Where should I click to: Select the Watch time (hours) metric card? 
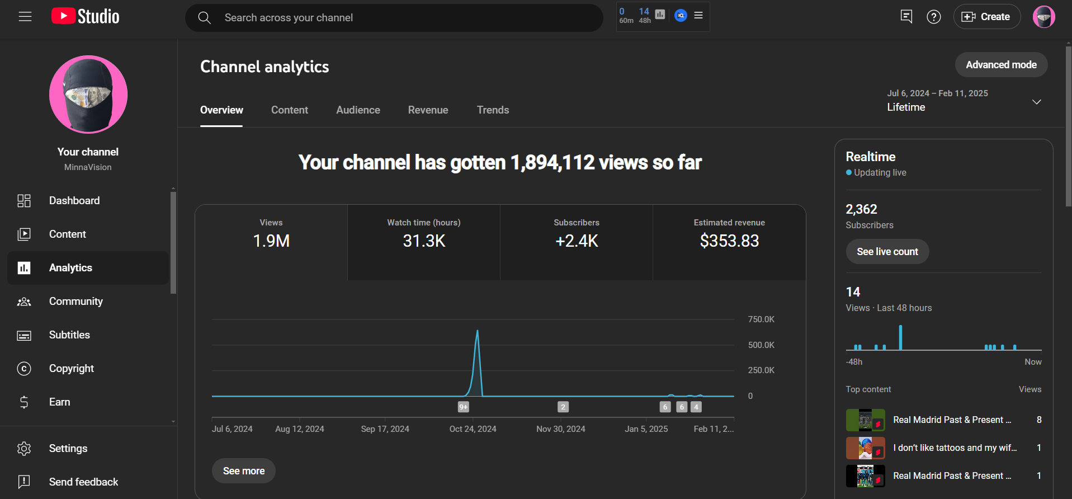(x=424, y=242)
